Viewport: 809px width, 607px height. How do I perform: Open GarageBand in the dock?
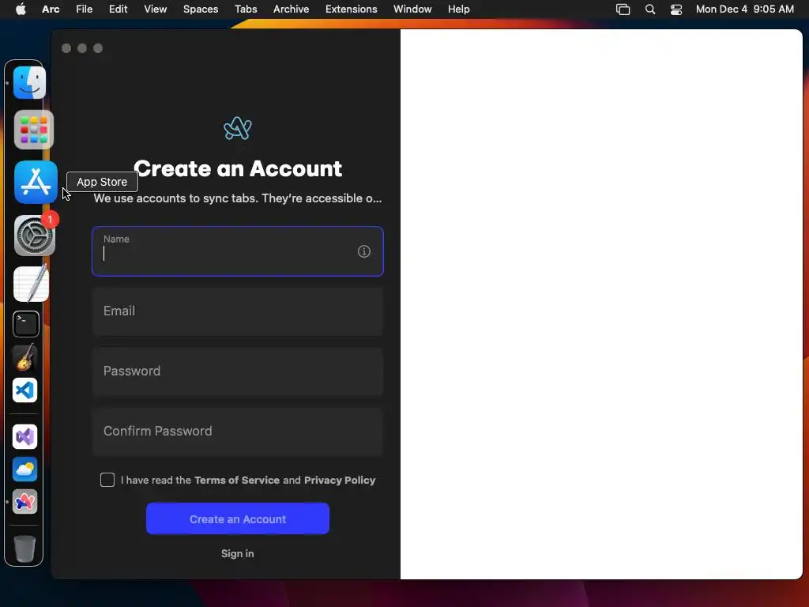(x=25, y=357)
